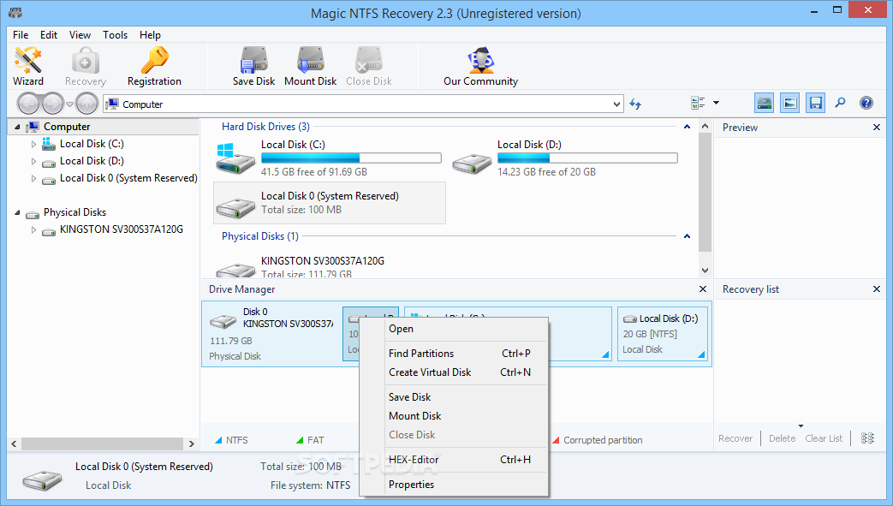Toggle the Preview panel icon
The image size is (893, 506).
pos(790,103)
